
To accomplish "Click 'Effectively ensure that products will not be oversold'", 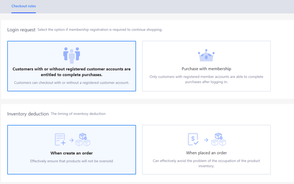I will (72, 161).
